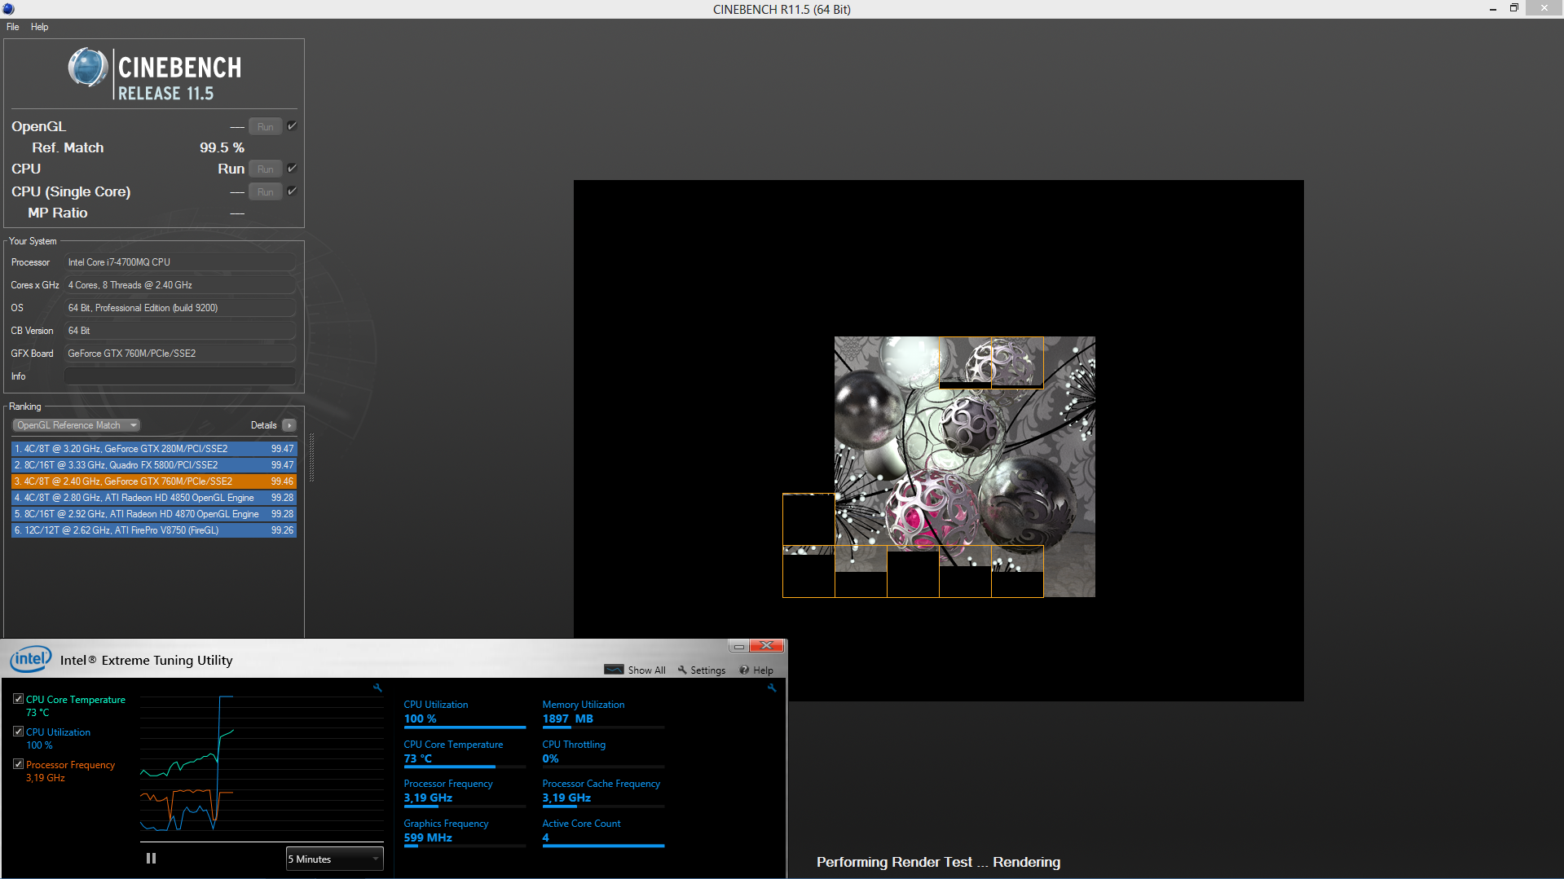Select ranking row Quadro FX 5800
The image size is (1564, 879).
(x=154, y=465)
